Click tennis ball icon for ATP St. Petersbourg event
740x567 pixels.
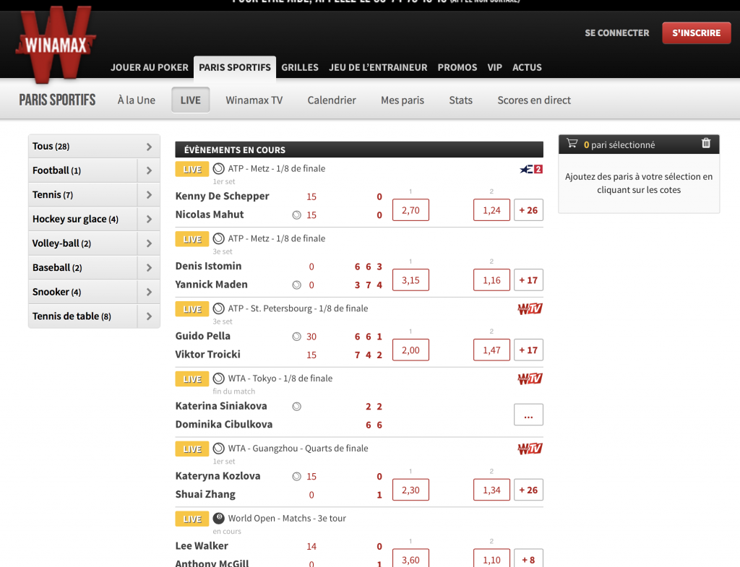pos(218,308)
